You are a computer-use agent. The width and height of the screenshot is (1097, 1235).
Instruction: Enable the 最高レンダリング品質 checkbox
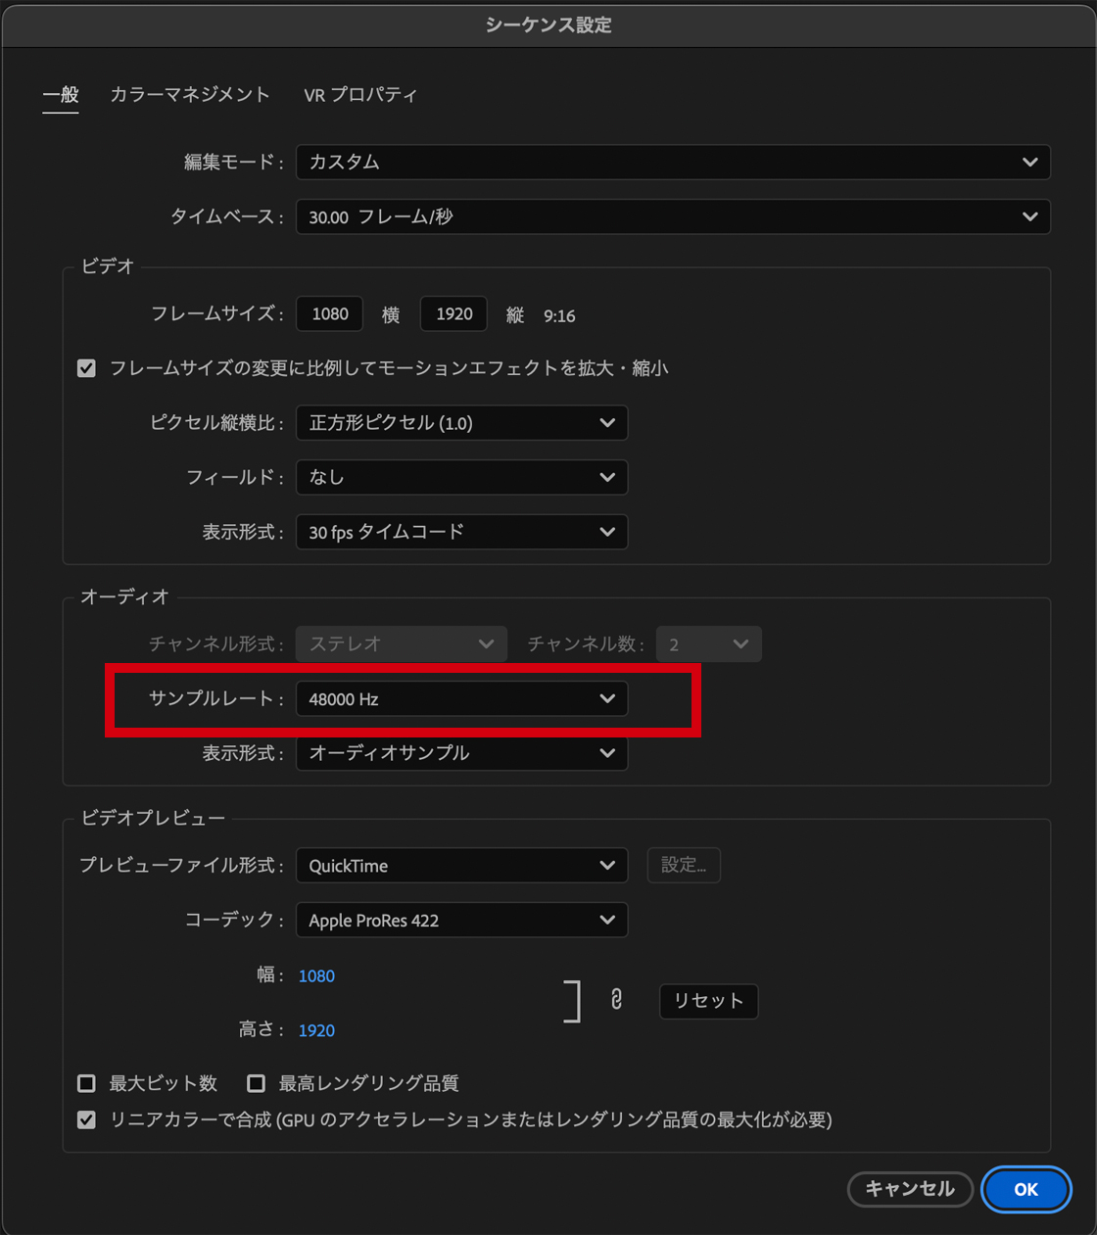tap(257, 1083)
